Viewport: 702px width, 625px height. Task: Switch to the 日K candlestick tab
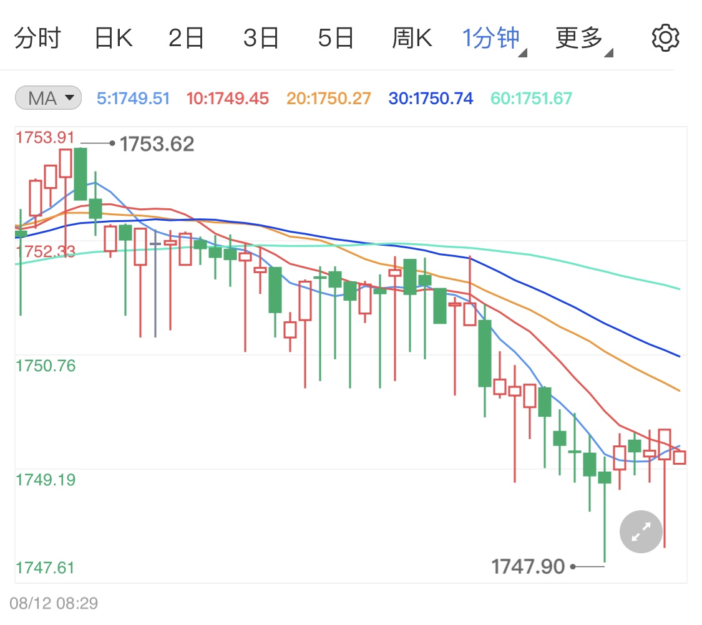114,36
